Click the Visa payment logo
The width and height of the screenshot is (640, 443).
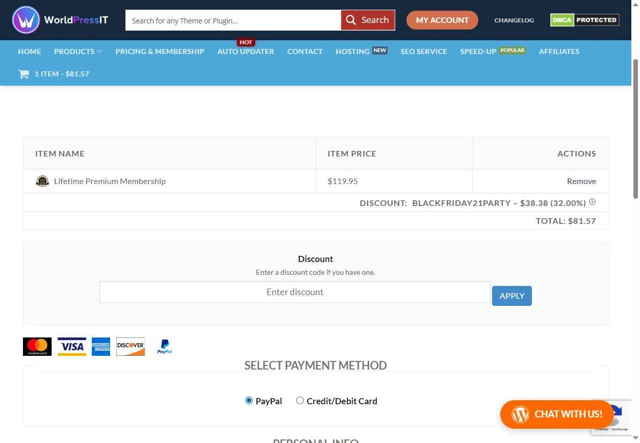(72, 347)
